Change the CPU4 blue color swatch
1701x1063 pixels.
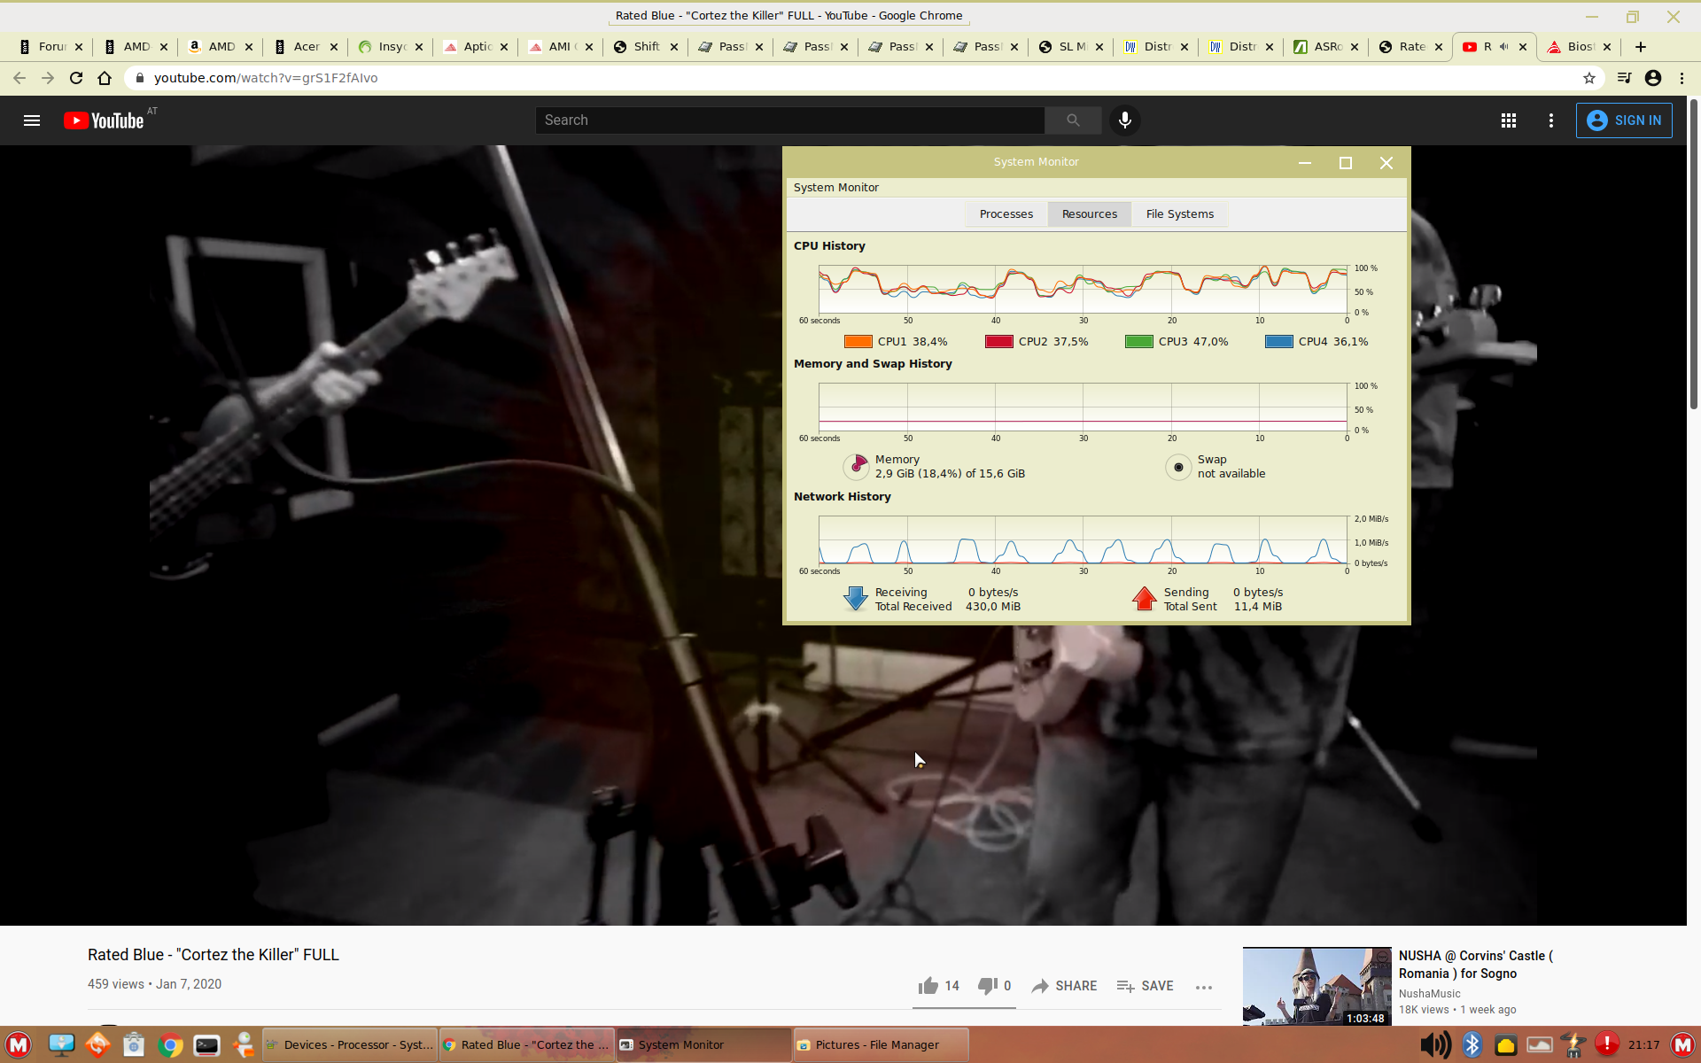click(x=1279, y=342)
